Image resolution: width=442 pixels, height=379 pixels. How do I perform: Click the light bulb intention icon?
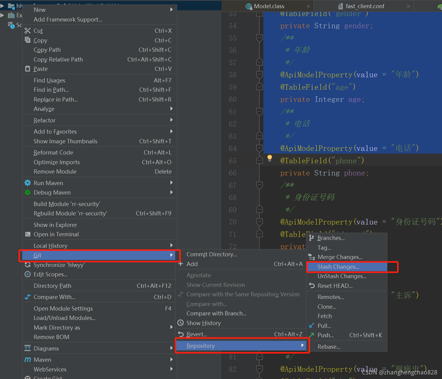270,158
